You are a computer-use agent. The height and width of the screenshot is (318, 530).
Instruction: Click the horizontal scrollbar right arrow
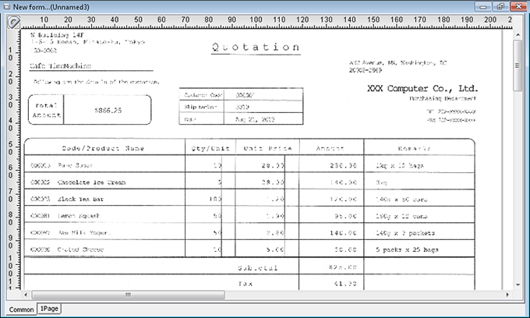coord(507,295)
